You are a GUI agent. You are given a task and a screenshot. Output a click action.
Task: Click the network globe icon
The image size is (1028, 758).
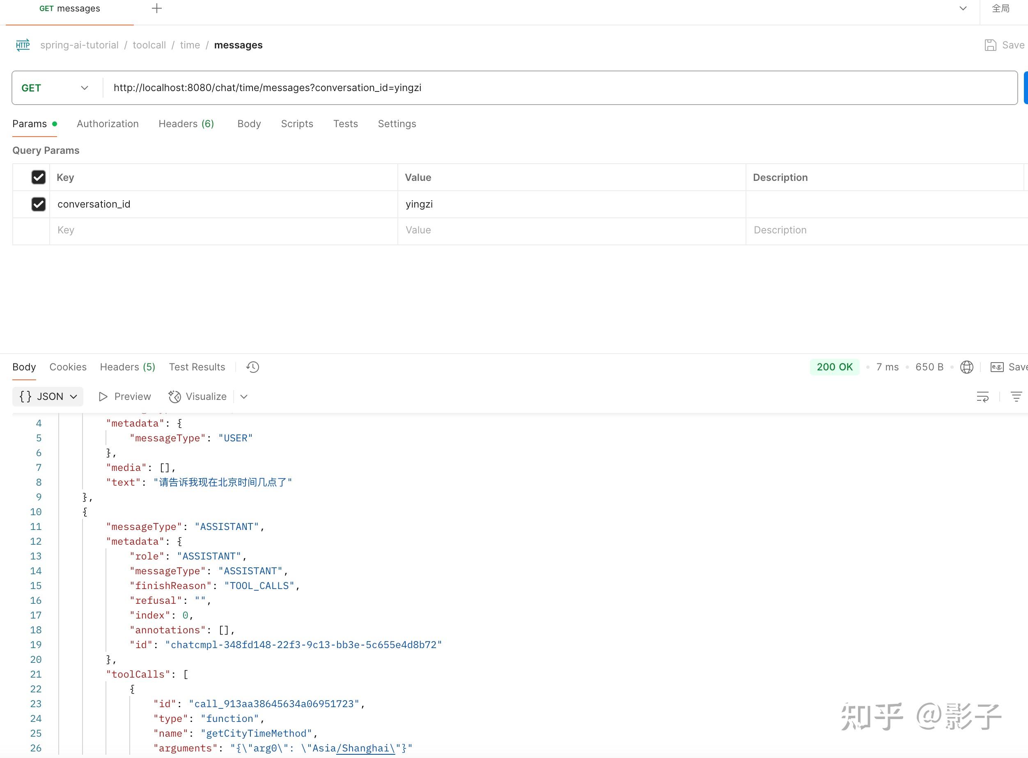(x=966, y=367)
